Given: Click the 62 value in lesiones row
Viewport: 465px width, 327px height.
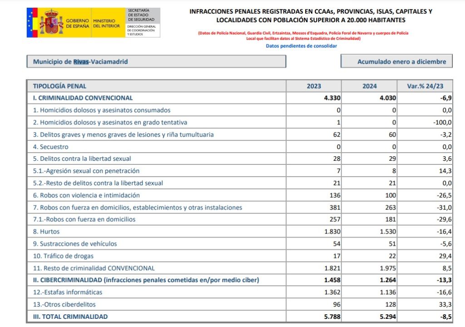Looking at the screenshot, I should [336, 134].
